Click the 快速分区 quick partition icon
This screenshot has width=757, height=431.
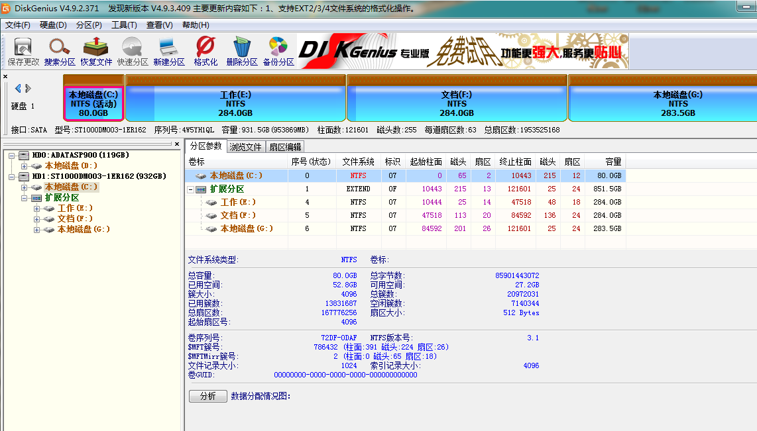[133, 52]
